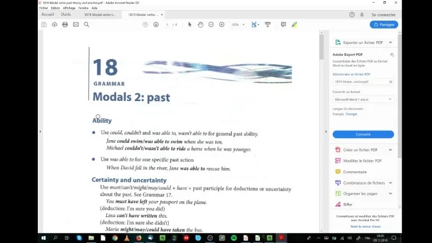Open the notifications bell
432x243 pixels.
click(x=362, y=15)
